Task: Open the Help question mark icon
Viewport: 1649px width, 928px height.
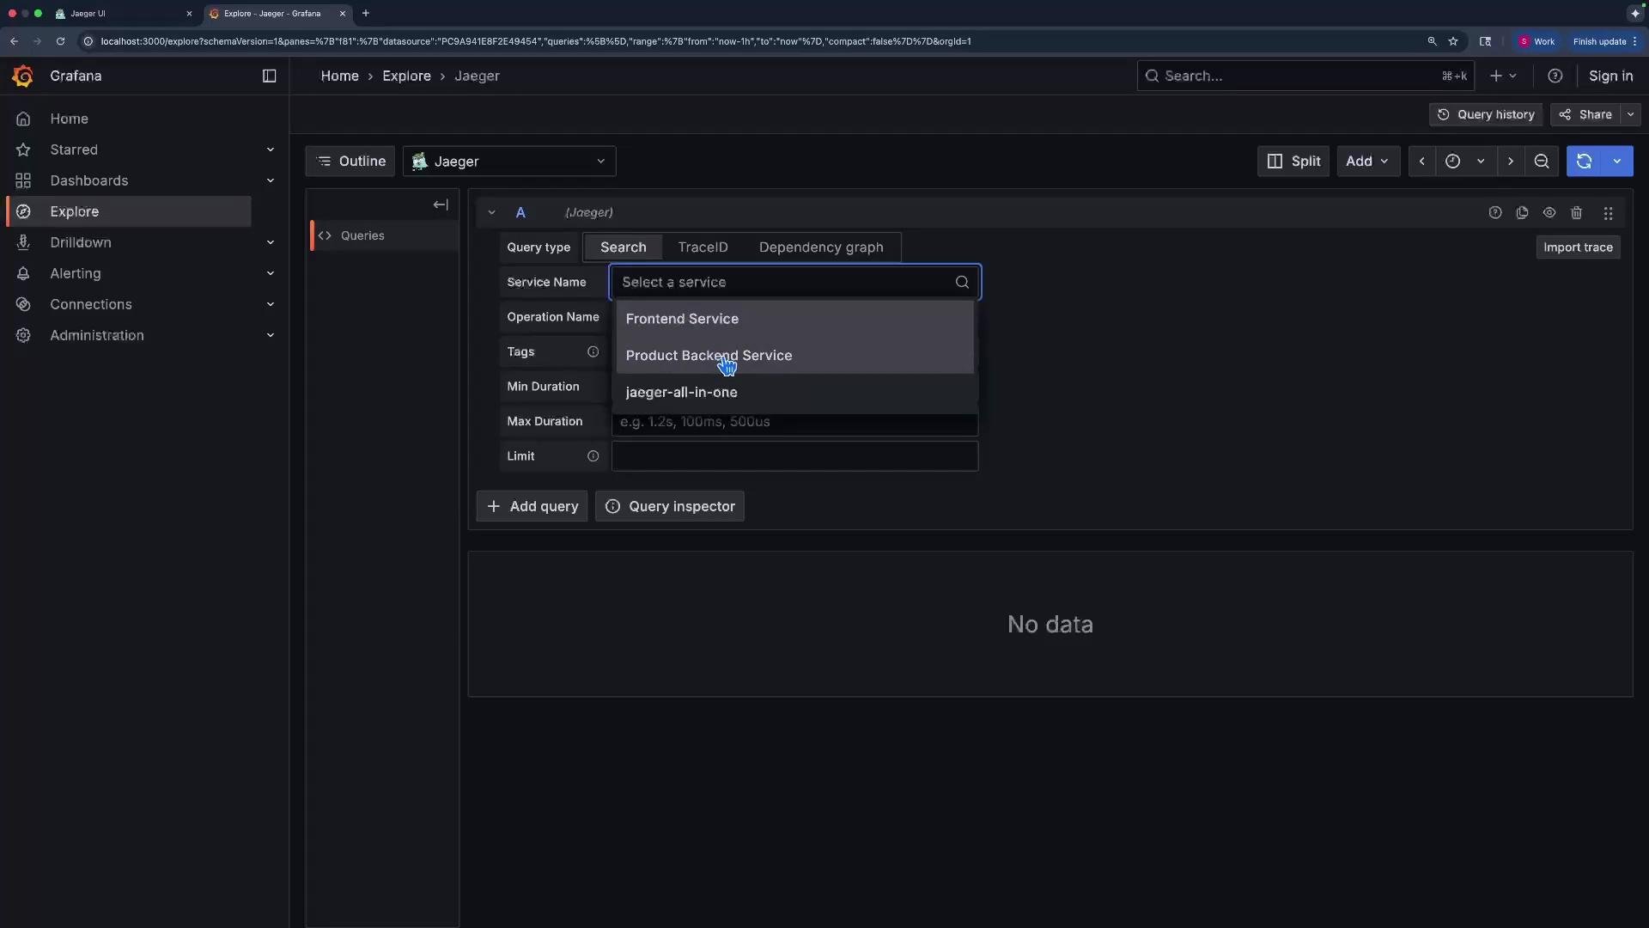Action: tap(1555, 76)
